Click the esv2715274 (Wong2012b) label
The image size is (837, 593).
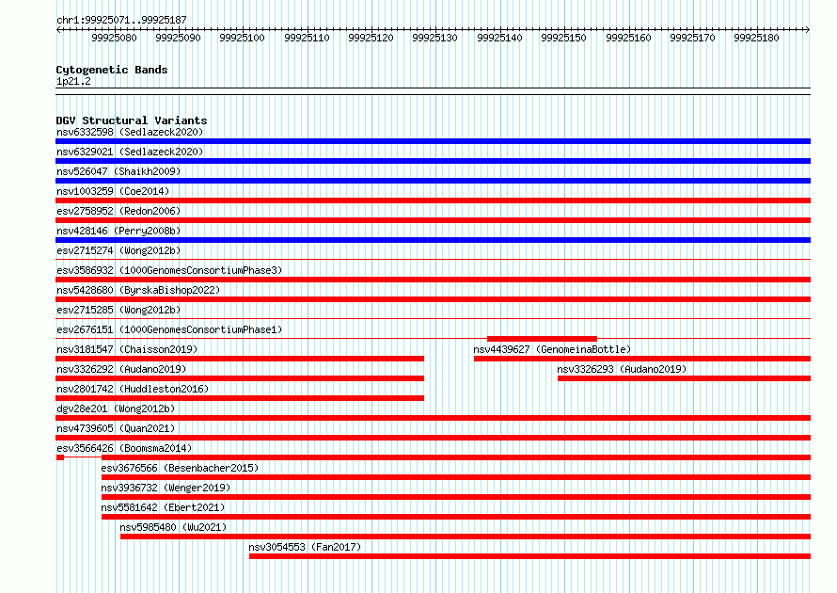(x=118, y=250)
